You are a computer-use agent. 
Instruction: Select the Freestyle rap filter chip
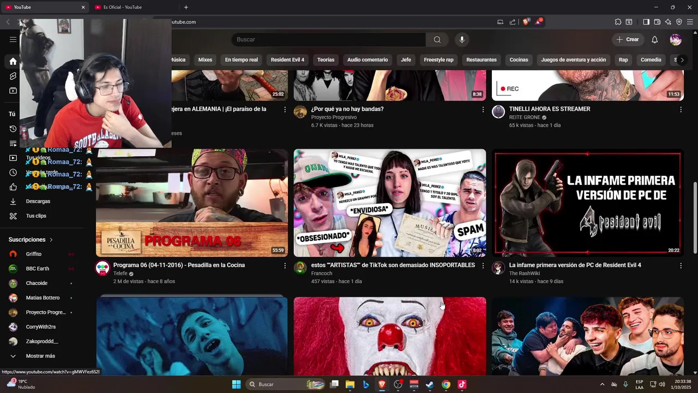[x=438, y=60]
